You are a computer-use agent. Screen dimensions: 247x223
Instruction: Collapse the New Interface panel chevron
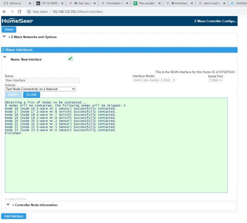(x=4, y=57)
